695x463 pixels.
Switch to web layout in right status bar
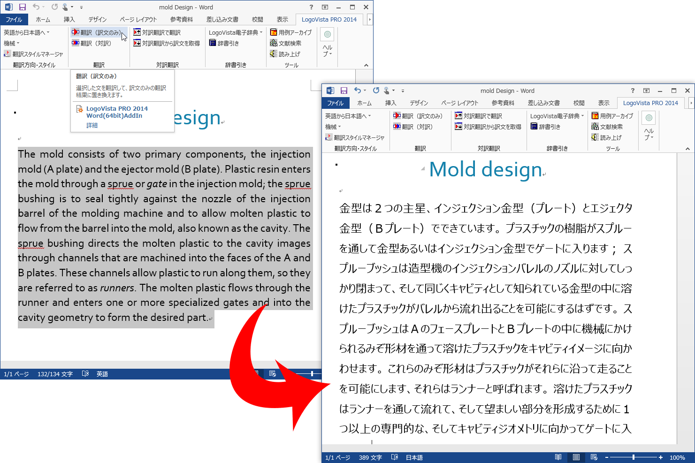pyautogui.click(x=594, y=457)
